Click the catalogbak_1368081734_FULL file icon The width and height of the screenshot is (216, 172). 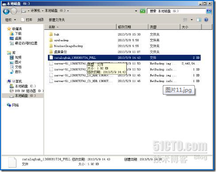pyautogui.click(x=51, y=57)
